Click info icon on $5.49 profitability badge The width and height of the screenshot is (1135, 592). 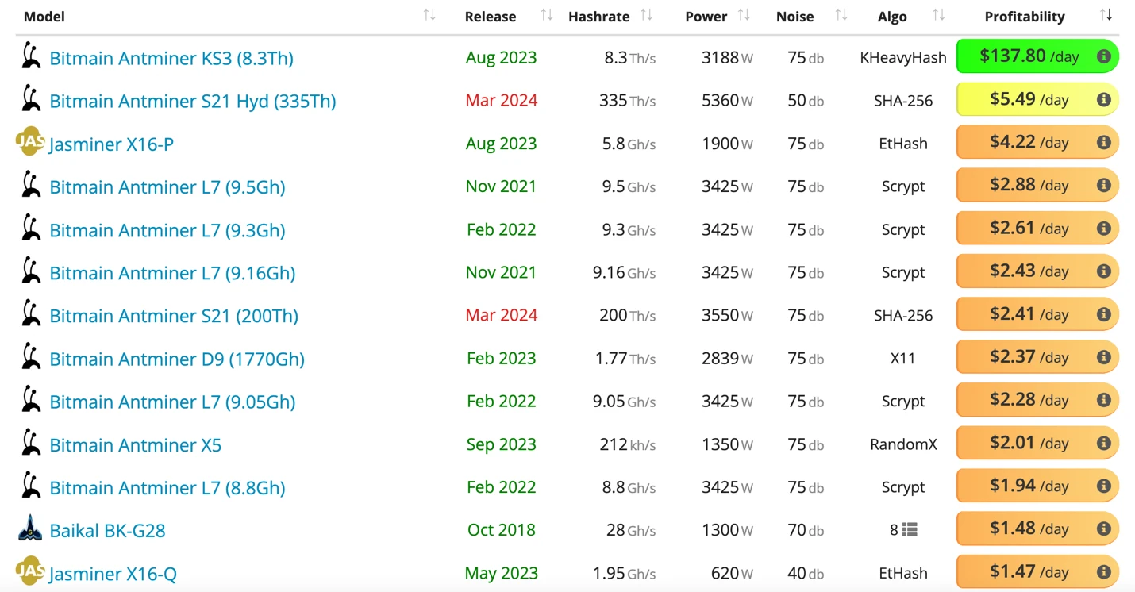[1103, 100]
